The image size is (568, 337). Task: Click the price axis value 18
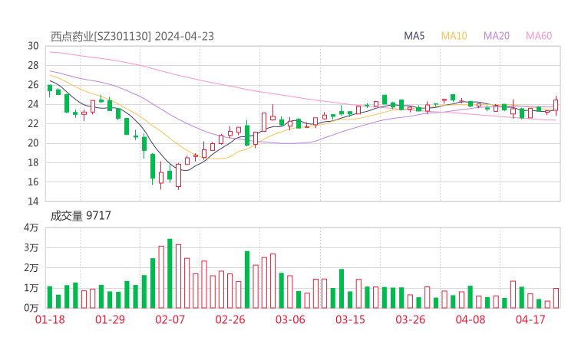coord(33,162)
